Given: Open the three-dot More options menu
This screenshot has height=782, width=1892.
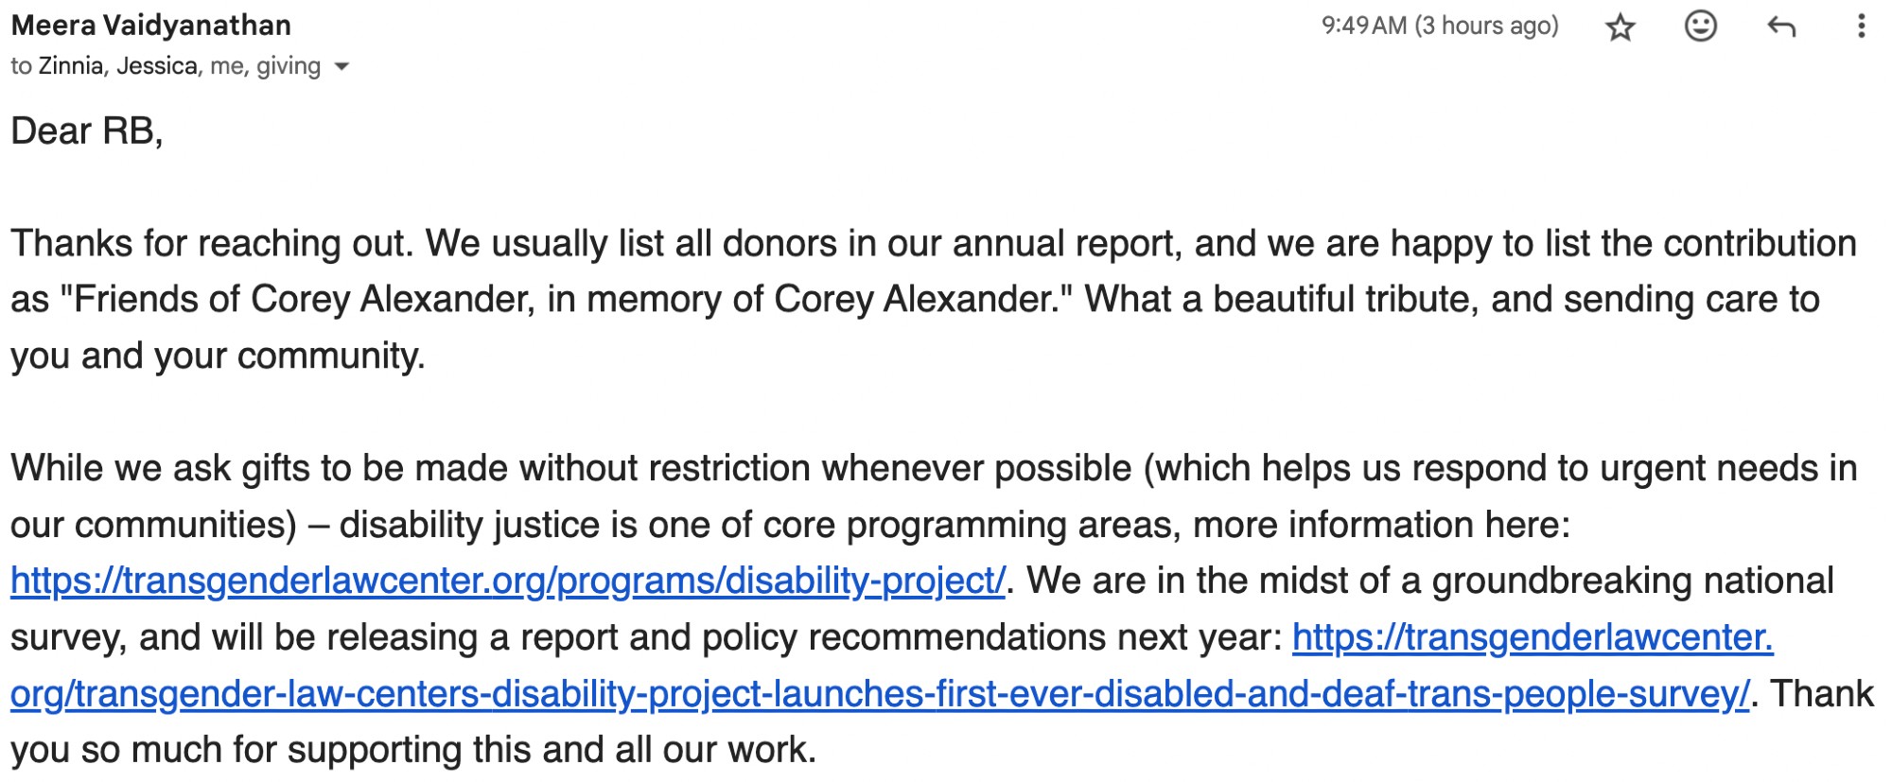Looking at the screenshot, I should [x=1860, y=26].
